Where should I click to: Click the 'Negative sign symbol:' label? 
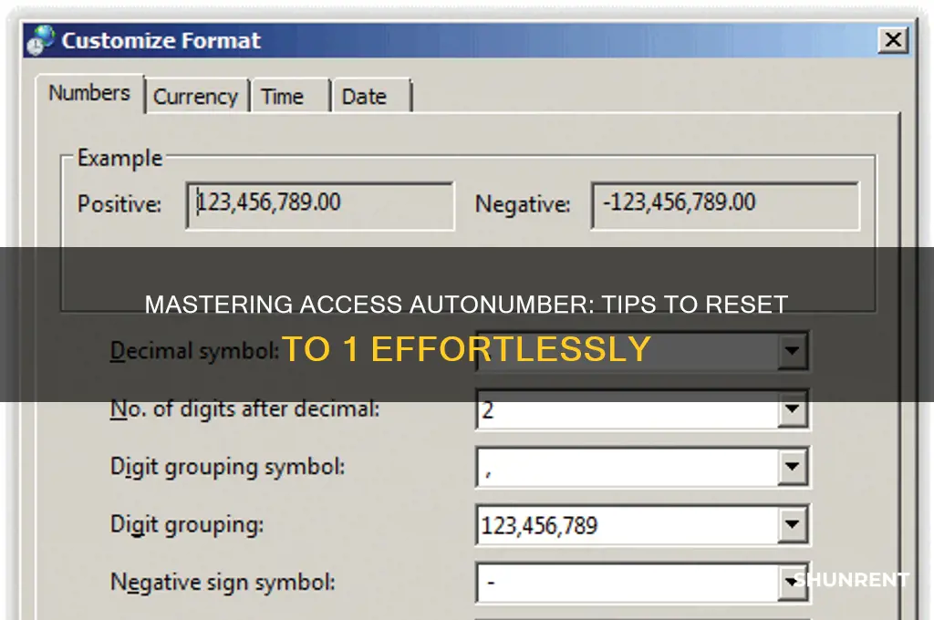[223, 582]
